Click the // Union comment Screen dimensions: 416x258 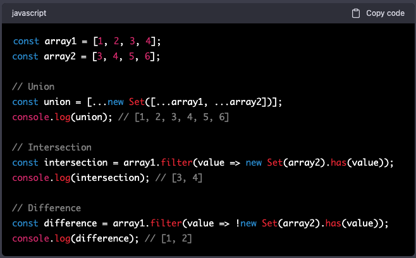click(x=34, y=87)
